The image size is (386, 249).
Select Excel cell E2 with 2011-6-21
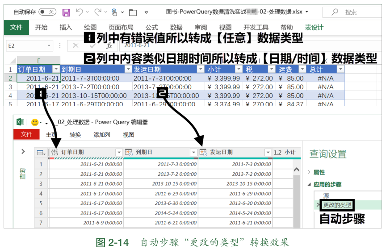[x=39, y=78]
